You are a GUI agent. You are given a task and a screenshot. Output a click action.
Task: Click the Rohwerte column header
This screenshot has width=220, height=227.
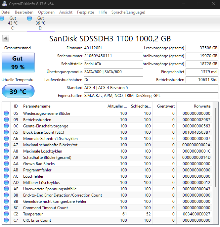click(195, 106)
